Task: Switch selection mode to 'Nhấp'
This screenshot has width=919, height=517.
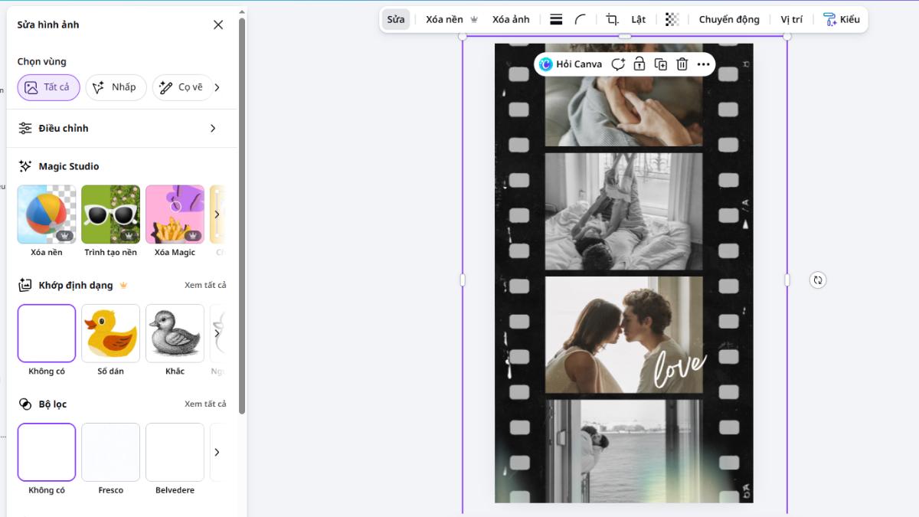Action: coord(116,87)
